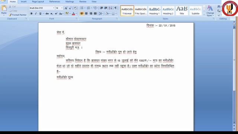Viewport: 238px width, 134px height.
Task: Click the Shading paint bucket icon
Action: 107,13
